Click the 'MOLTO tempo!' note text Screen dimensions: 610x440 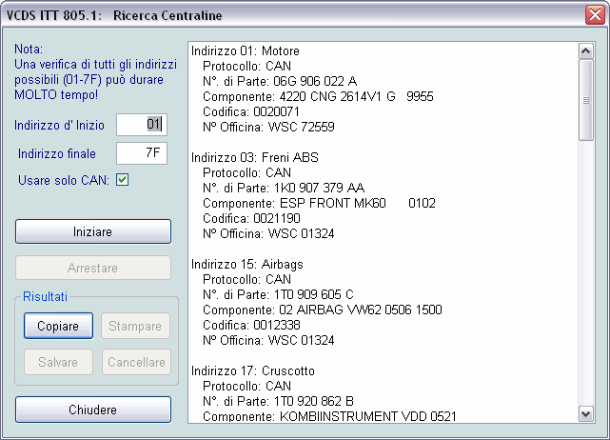tap(56, 94)
